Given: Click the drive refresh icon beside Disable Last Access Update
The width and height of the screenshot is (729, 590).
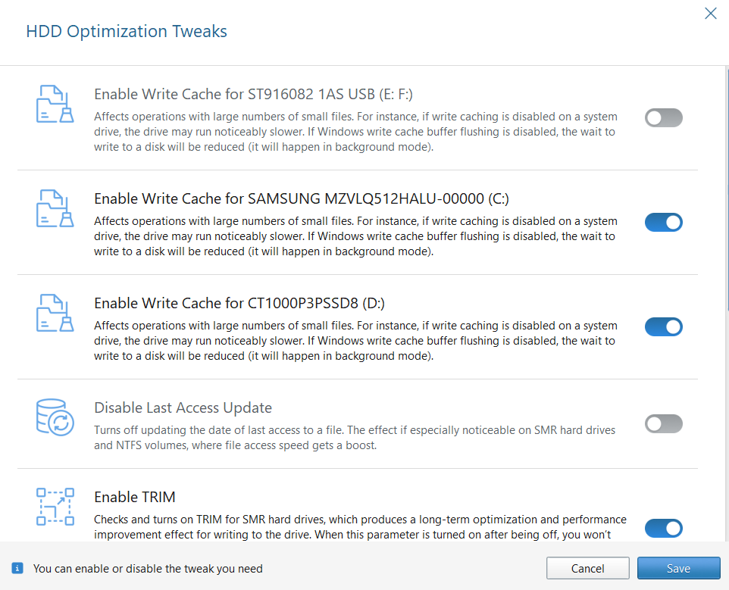Looking at the screenshot, I should tap(55, 417).
